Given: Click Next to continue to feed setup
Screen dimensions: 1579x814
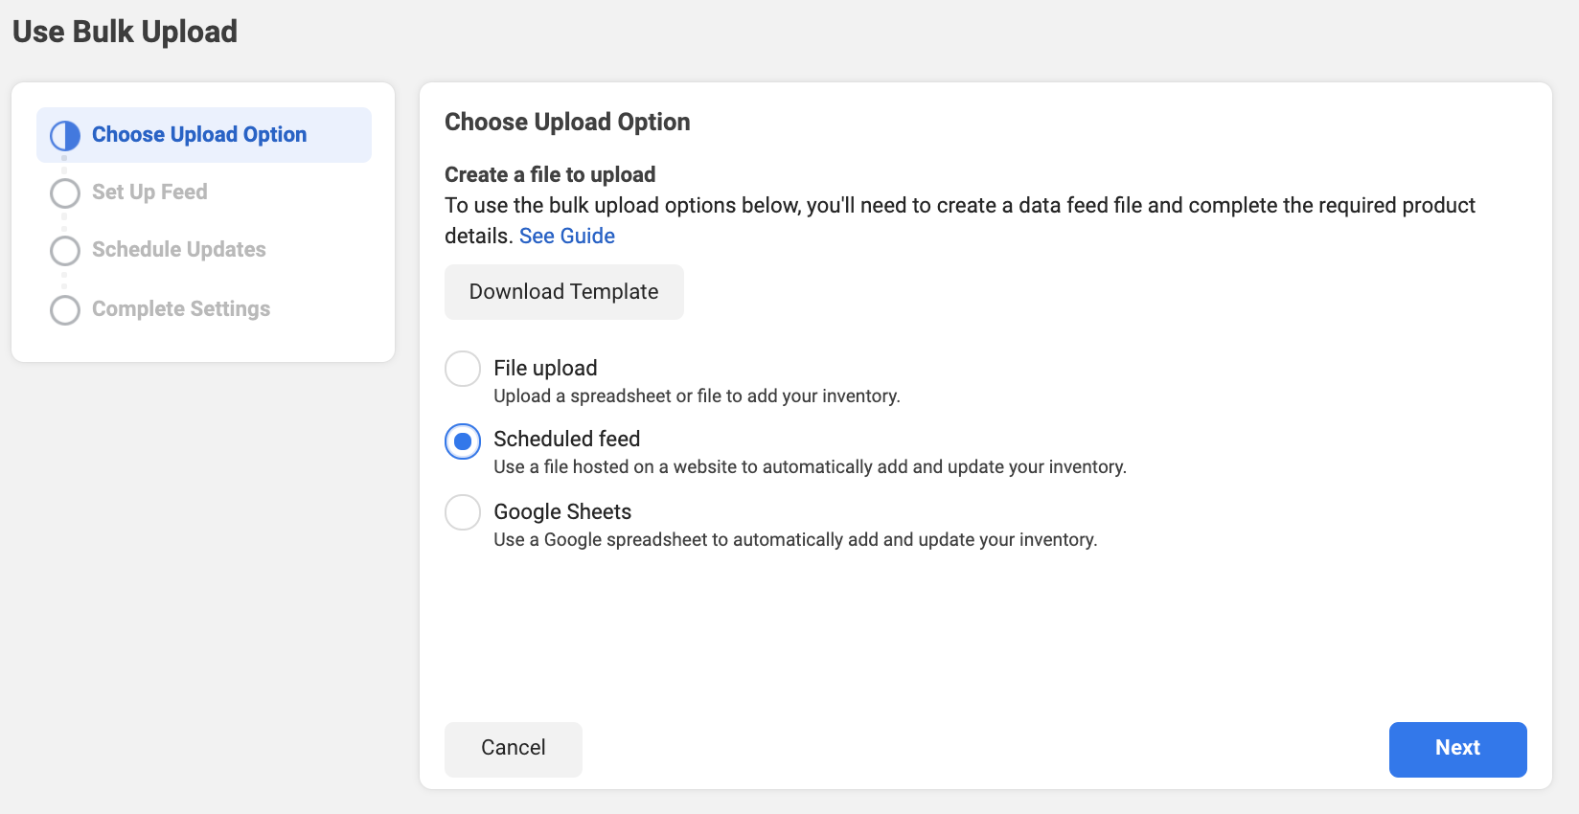Looking at the screenshot, I should 1457,749.
